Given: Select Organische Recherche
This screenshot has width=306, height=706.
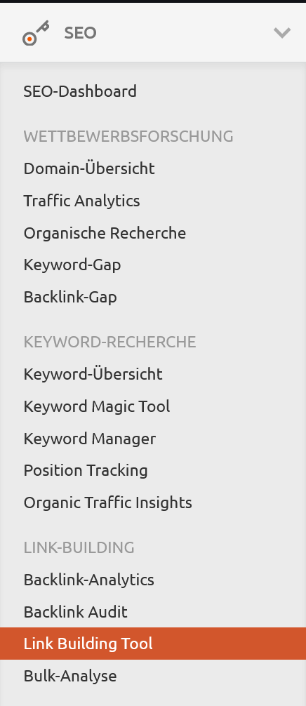Looking at the screenshot, I should coord(105,233).
